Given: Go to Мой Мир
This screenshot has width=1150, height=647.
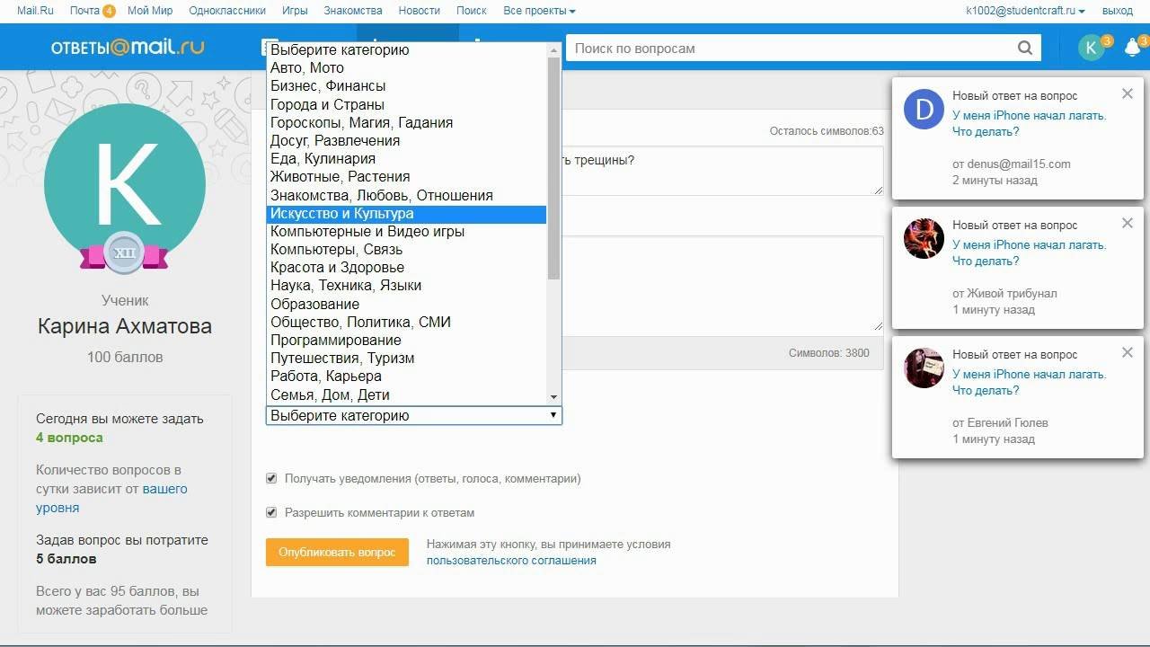Looking at the screenshot, I should (151, 11).
